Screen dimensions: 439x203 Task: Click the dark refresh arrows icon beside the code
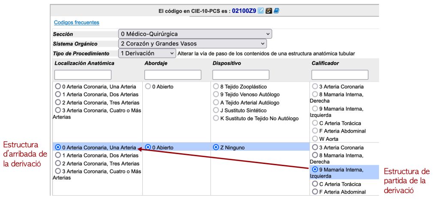(x=268, y=11)
